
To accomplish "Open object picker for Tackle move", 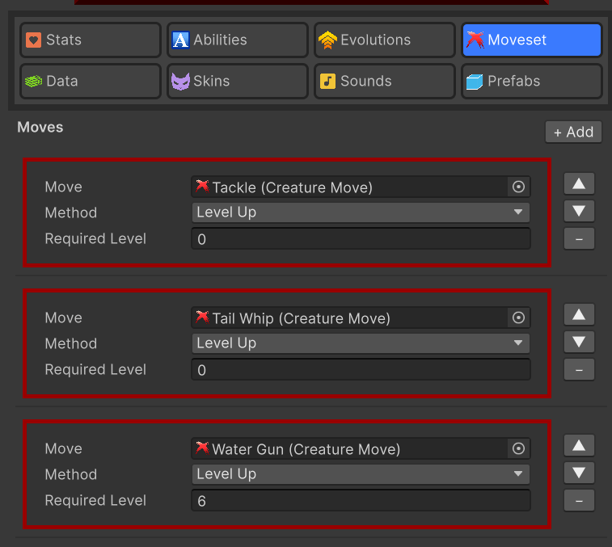I will [519, 187].
